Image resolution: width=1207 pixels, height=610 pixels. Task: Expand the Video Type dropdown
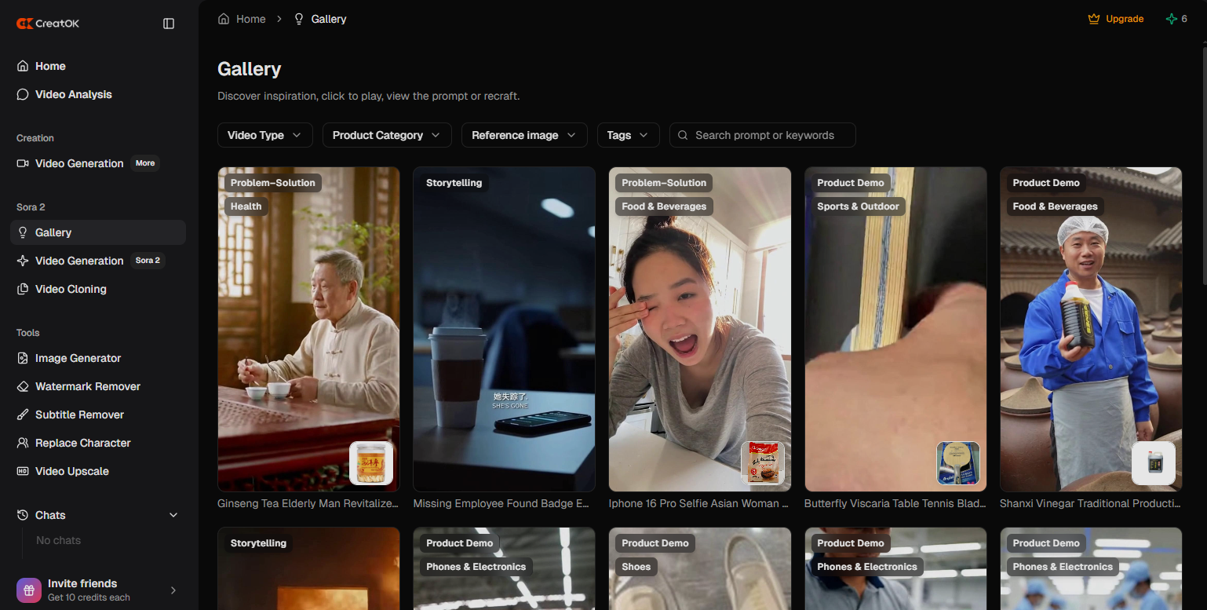pyautogui.click(x=264, y=135)
